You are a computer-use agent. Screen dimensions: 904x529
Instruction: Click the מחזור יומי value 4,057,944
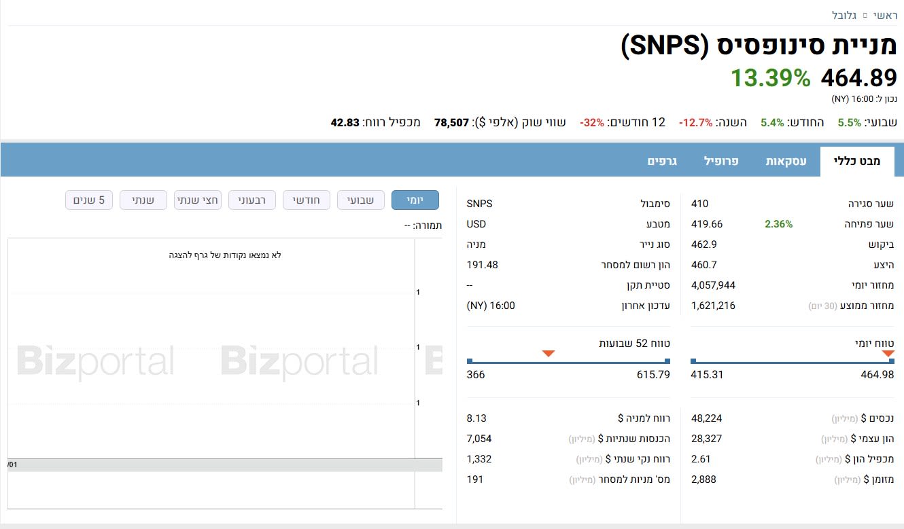point(713,285)
